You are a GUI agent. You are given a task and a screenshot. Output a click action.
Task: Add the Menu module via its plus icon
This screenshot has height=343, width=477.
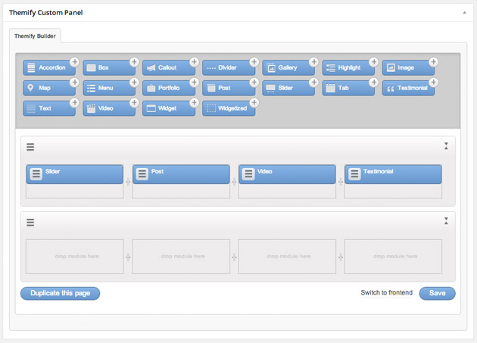[134, 83]
